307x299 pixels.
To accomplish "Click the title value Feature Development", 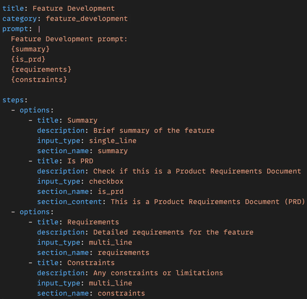I will [x=73, y=8].
